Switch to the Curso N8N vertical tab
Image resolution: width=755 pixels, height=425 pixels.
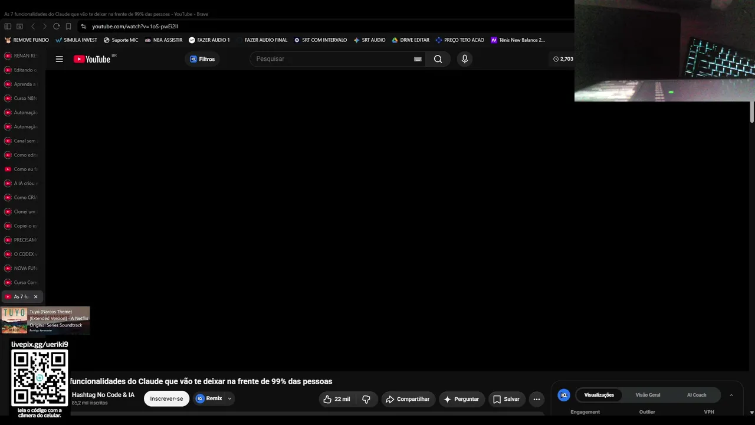[22, 98]
